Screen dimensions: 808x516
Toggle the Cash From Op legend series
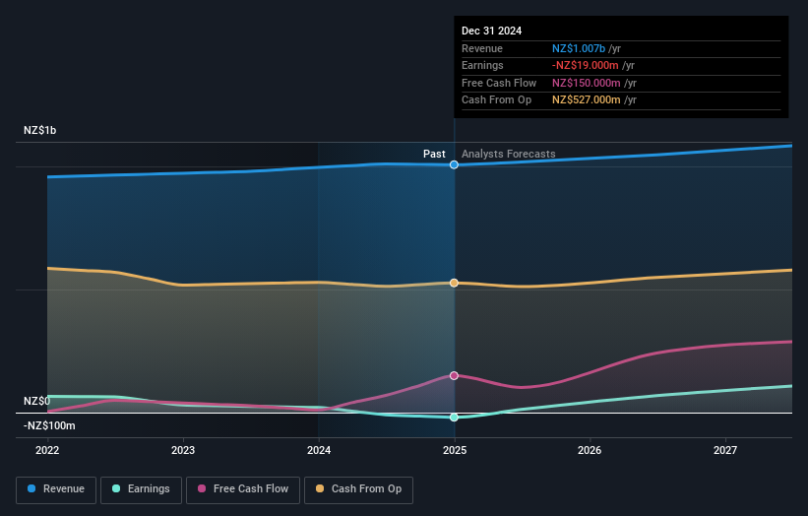pyautogui.click(x=358, y=489)
